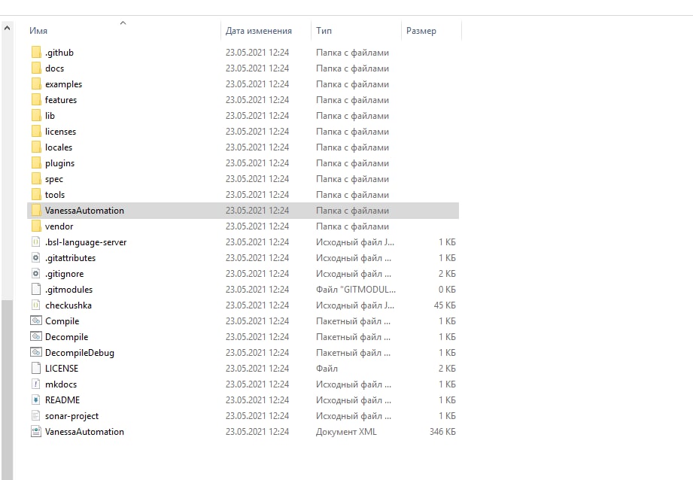
Task: Click the left pane vertical scrollbar thumb
Action: [x=7, y=389]
